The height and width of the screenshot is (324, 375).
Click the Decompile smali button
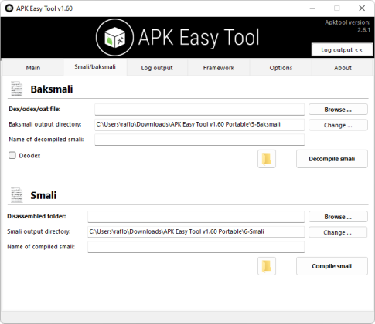(x=332, y=159)
